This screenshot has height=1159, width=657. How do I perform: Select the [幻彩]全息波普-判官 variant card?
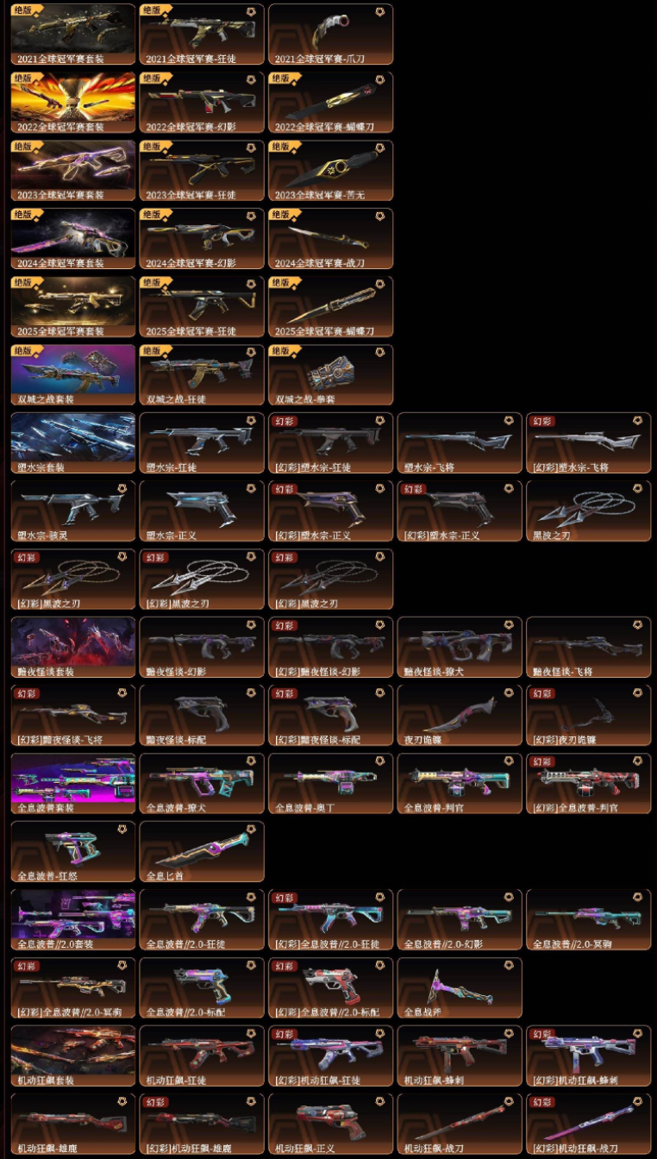point(588,783)
